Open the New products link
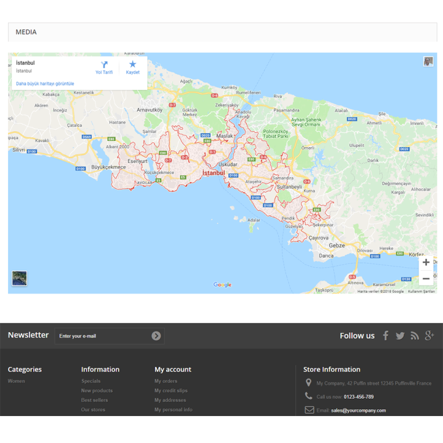The height and width of the screenshot is (443, 443). [x=97, y=391]
